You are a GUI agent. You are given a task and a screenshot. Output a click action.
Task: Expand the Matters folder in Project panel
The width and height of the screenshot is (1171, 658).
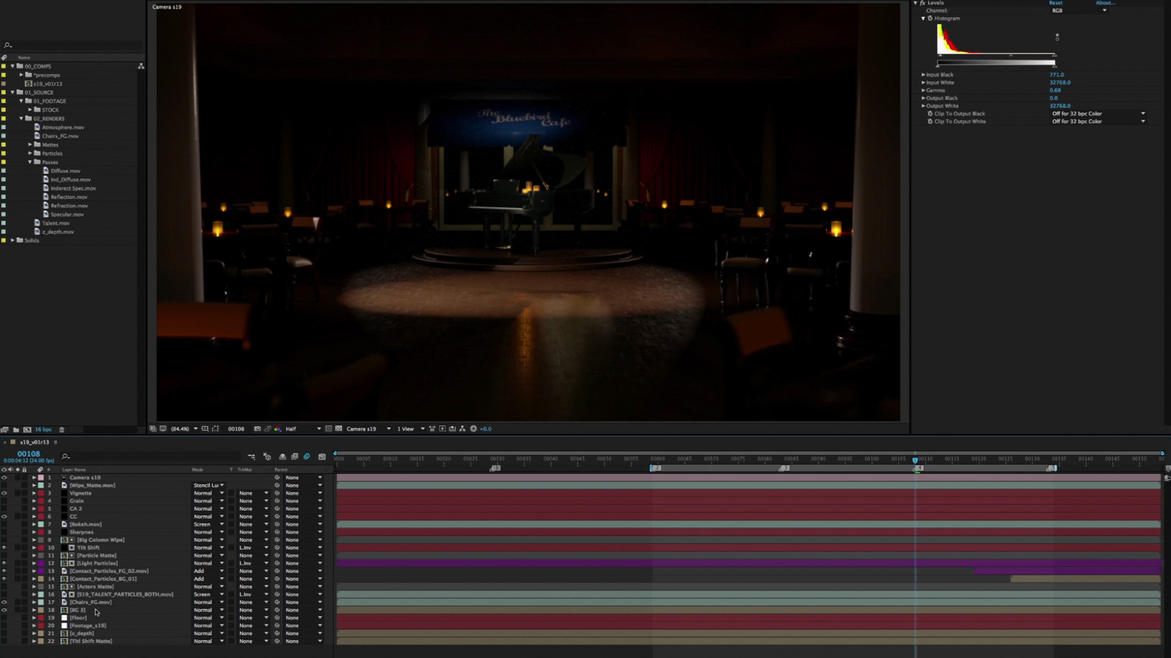click(x=30, y=145)
